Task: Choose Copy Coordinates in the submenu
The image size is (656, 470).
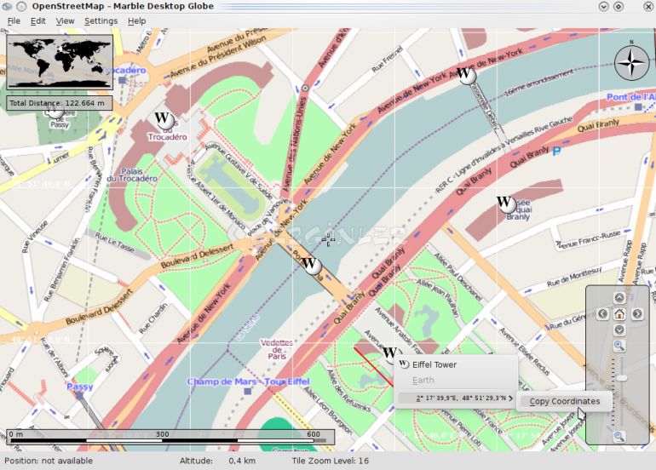Action: click(x=564, y=401)
